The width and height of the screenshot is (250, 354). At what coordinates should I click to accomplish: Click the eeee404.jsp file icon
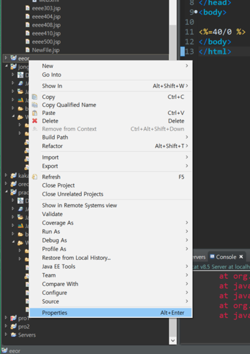28,17
